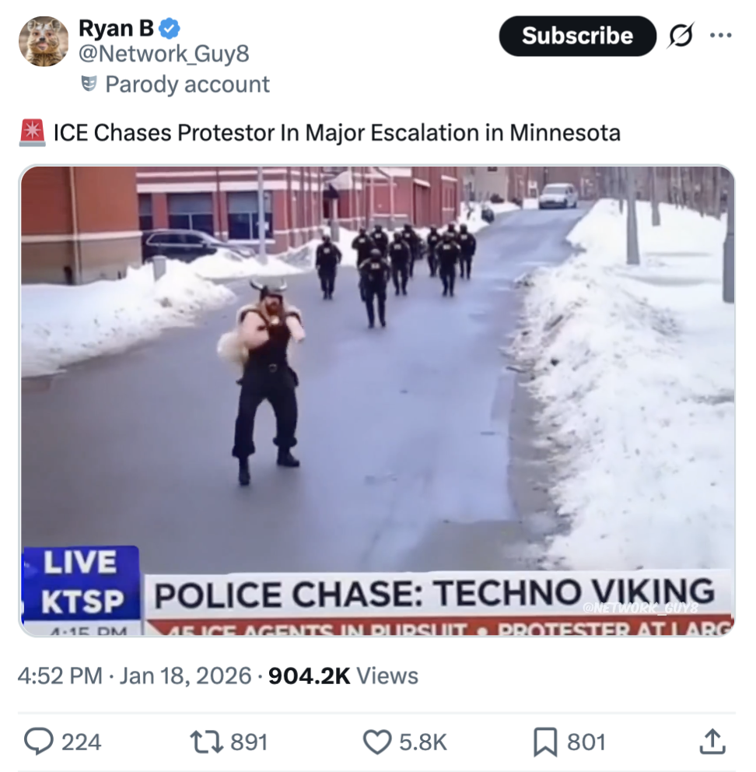Viewport: 756px width, 772px height.
Task: Click the 891 reposts count
Action: [249, 742]
